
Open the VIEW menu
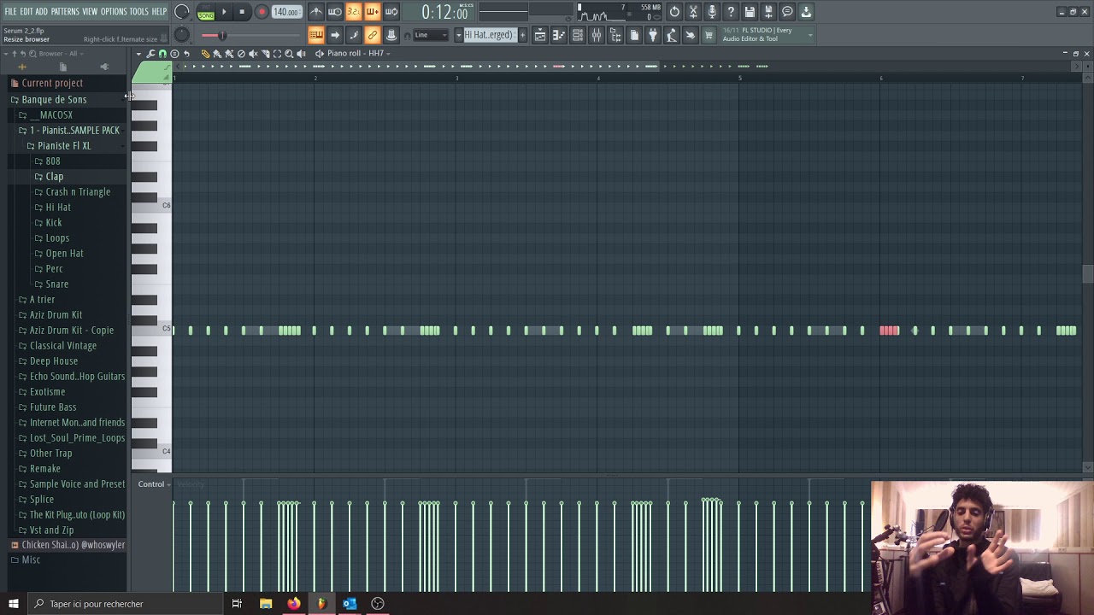coord(90,11)
